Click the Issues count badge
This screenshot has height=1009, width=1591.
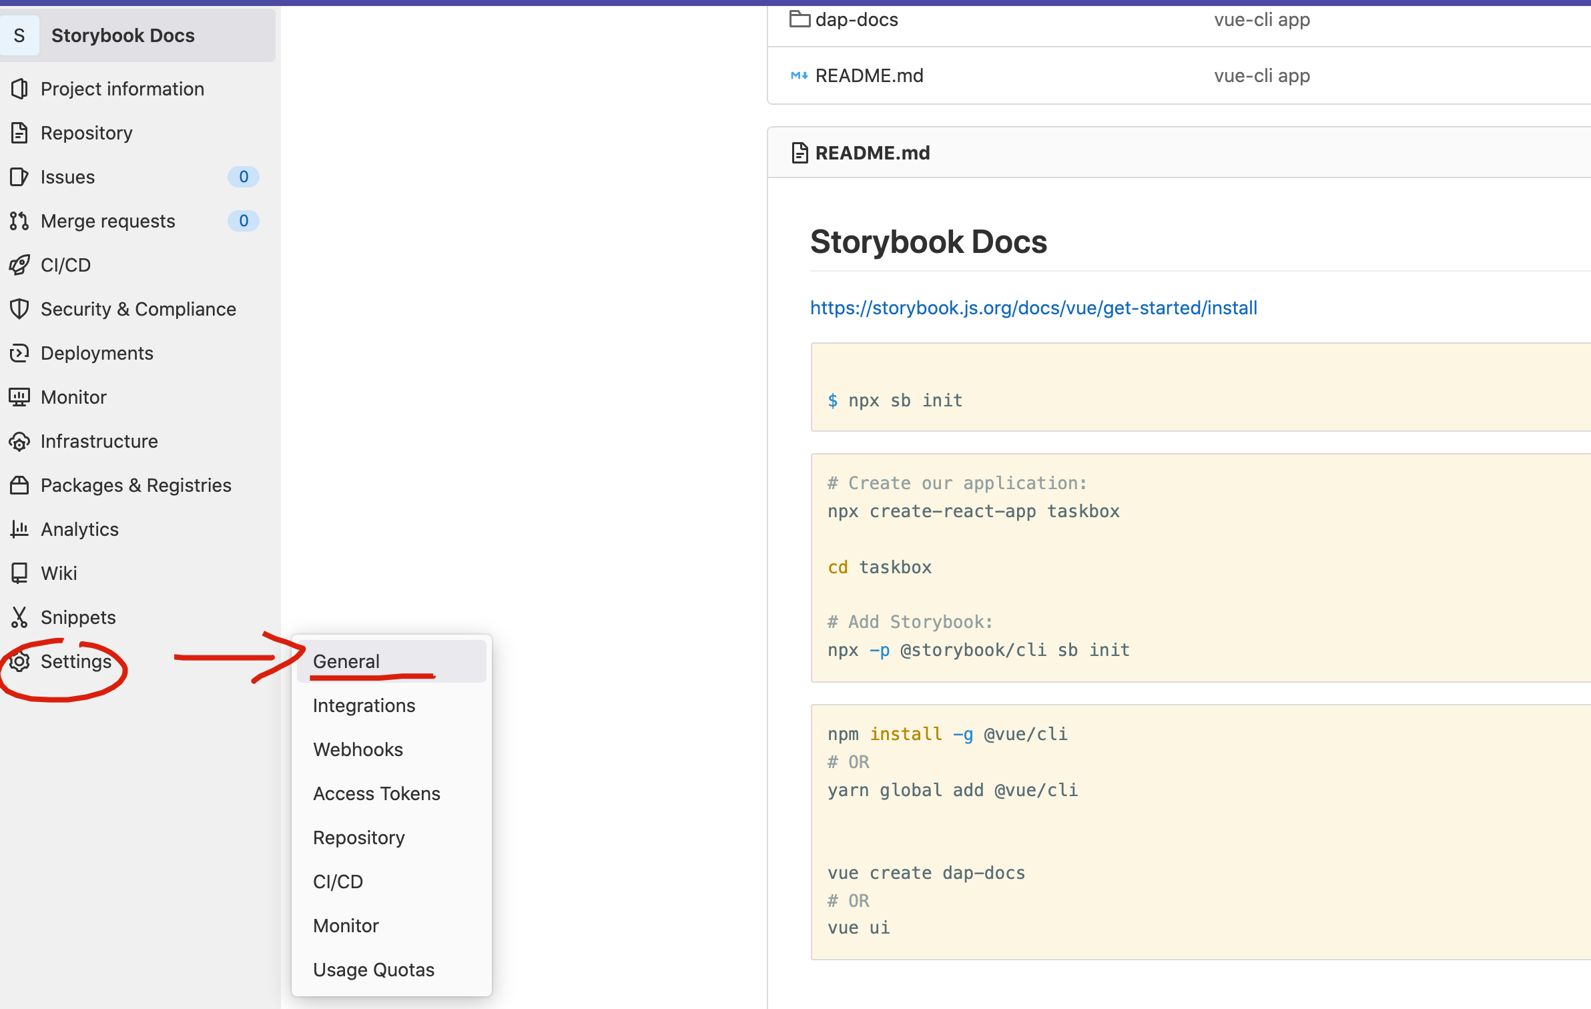[x=244, y=177]
